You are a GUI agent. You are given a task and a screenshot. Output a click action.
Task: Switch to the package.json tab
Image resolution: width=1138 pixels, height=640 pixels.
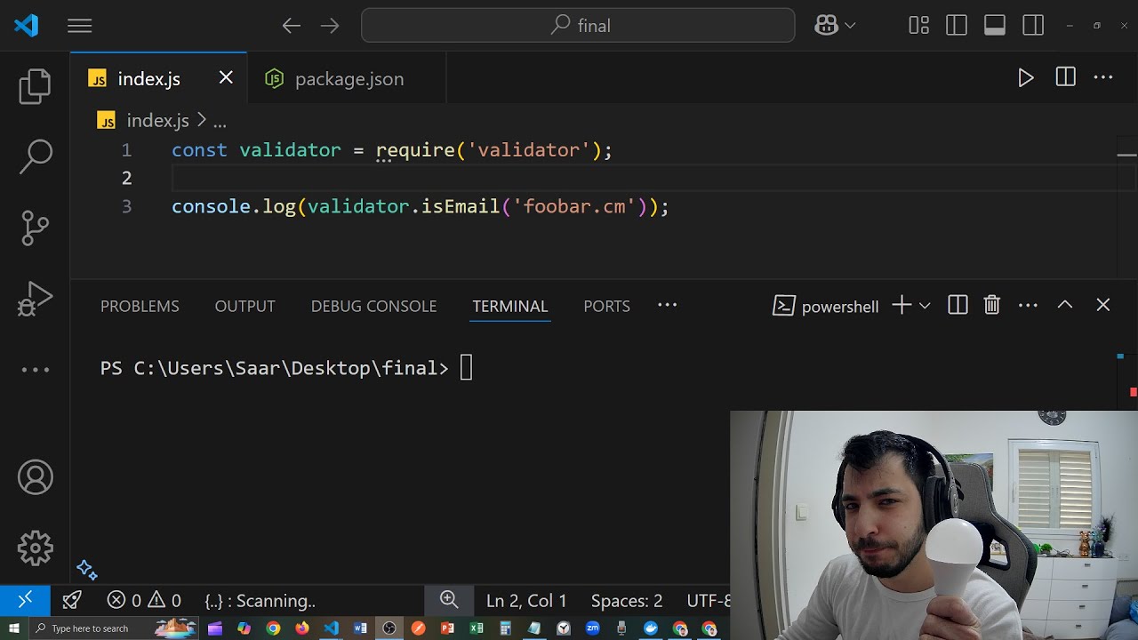(x=349, y=79)
